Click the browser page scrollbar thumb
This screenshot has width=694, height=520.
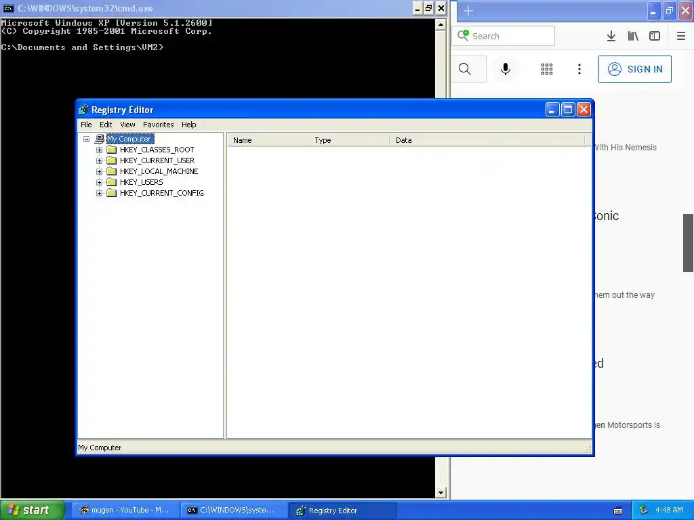(688, 243)
